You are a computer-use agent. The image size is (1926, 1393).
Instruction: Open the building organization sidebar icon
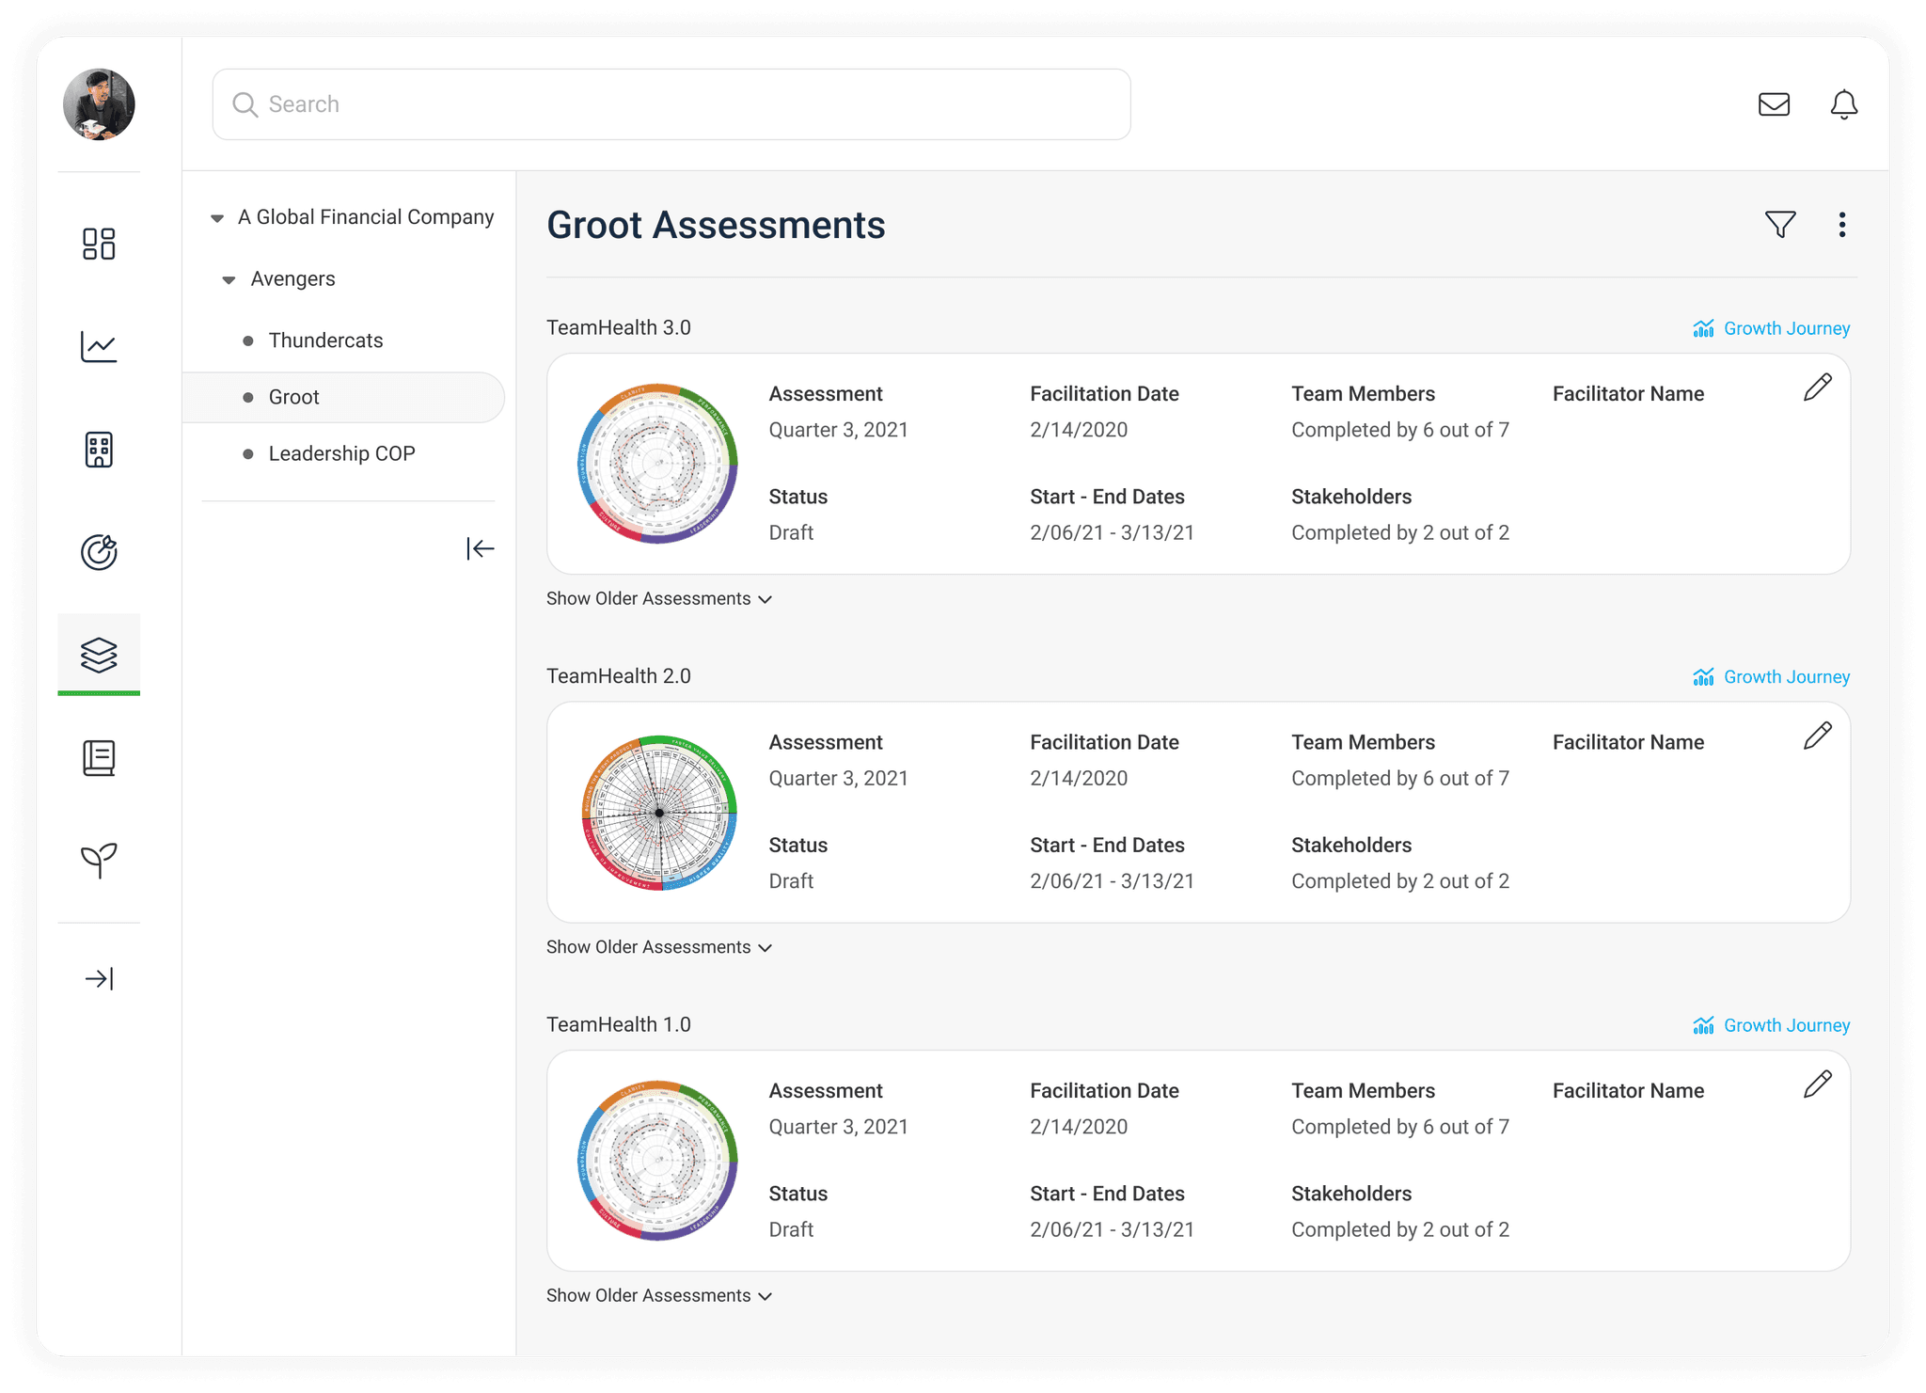pos(99,450)
